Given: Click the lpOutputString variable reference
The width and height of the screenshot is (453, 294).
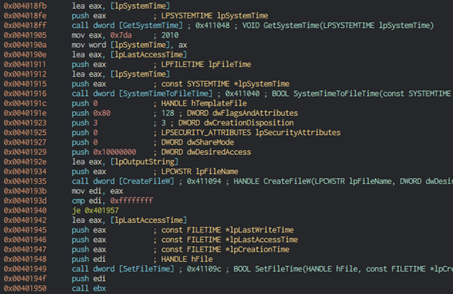Looking at the screenshot, I should [145, 161].
